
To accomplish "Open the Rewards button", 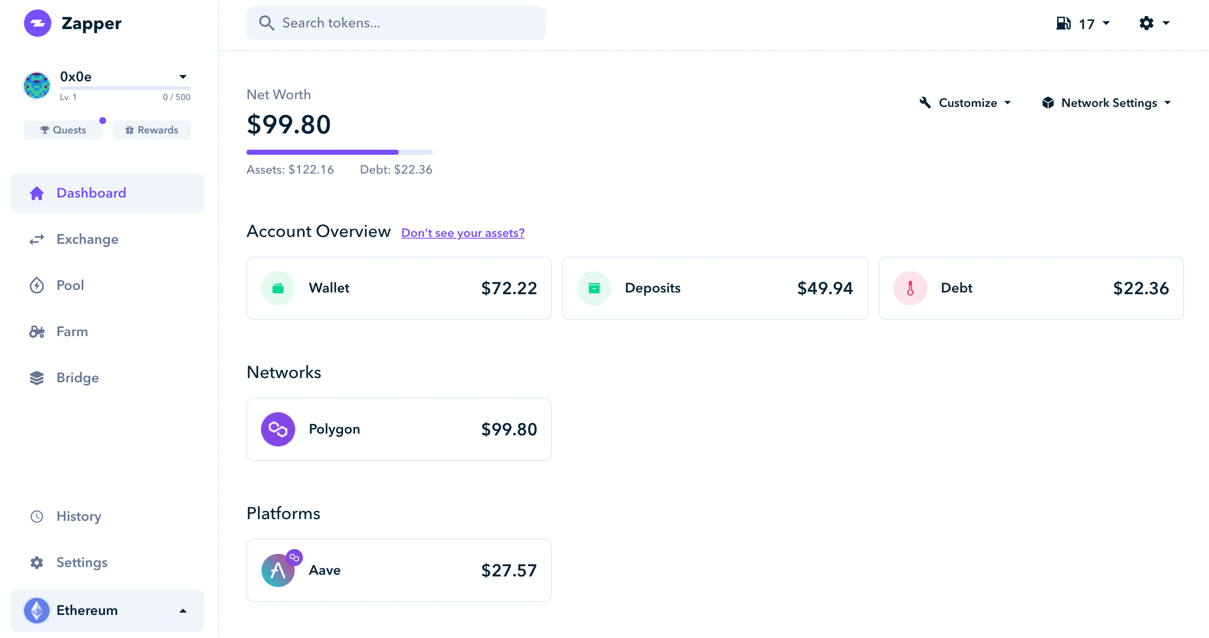I will pyautogui.click(x=152, y=130).
